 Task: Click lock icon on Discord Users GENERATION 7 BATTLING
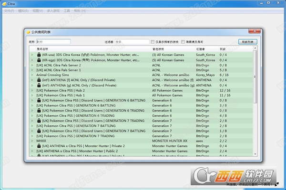click(x=39, y=131)
